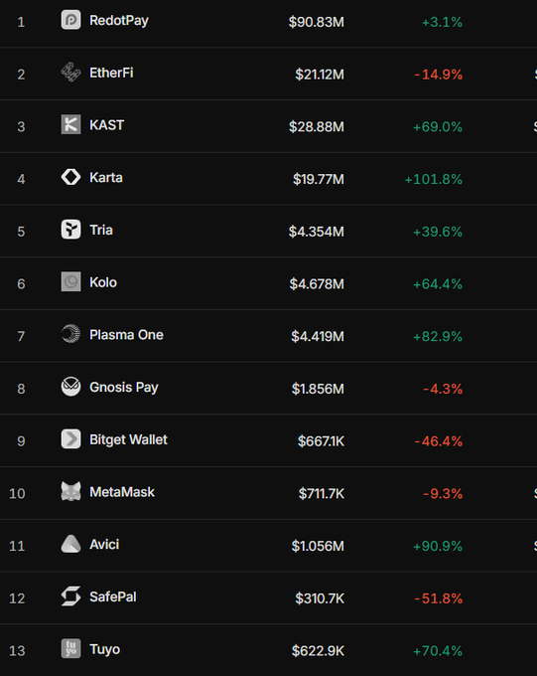Select the $310.7K value for SafePal
Image resolution: width=537 pixels, height=676 pixels.
coord(320,598)
